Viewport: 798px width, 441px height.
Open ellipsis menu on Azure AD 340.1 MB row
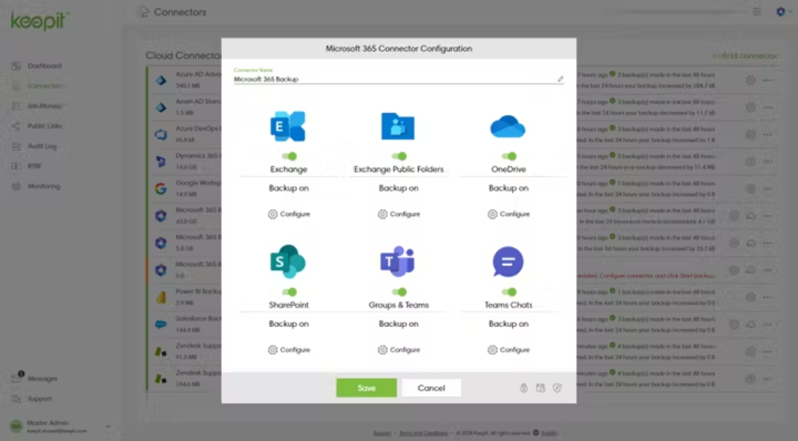coord(767,80)
